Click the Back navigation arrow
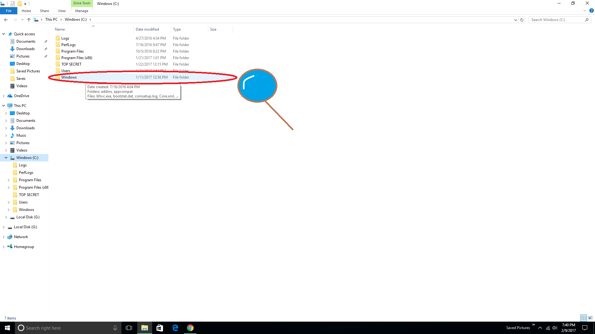595x334 pixels. click(x=6, y=19)
